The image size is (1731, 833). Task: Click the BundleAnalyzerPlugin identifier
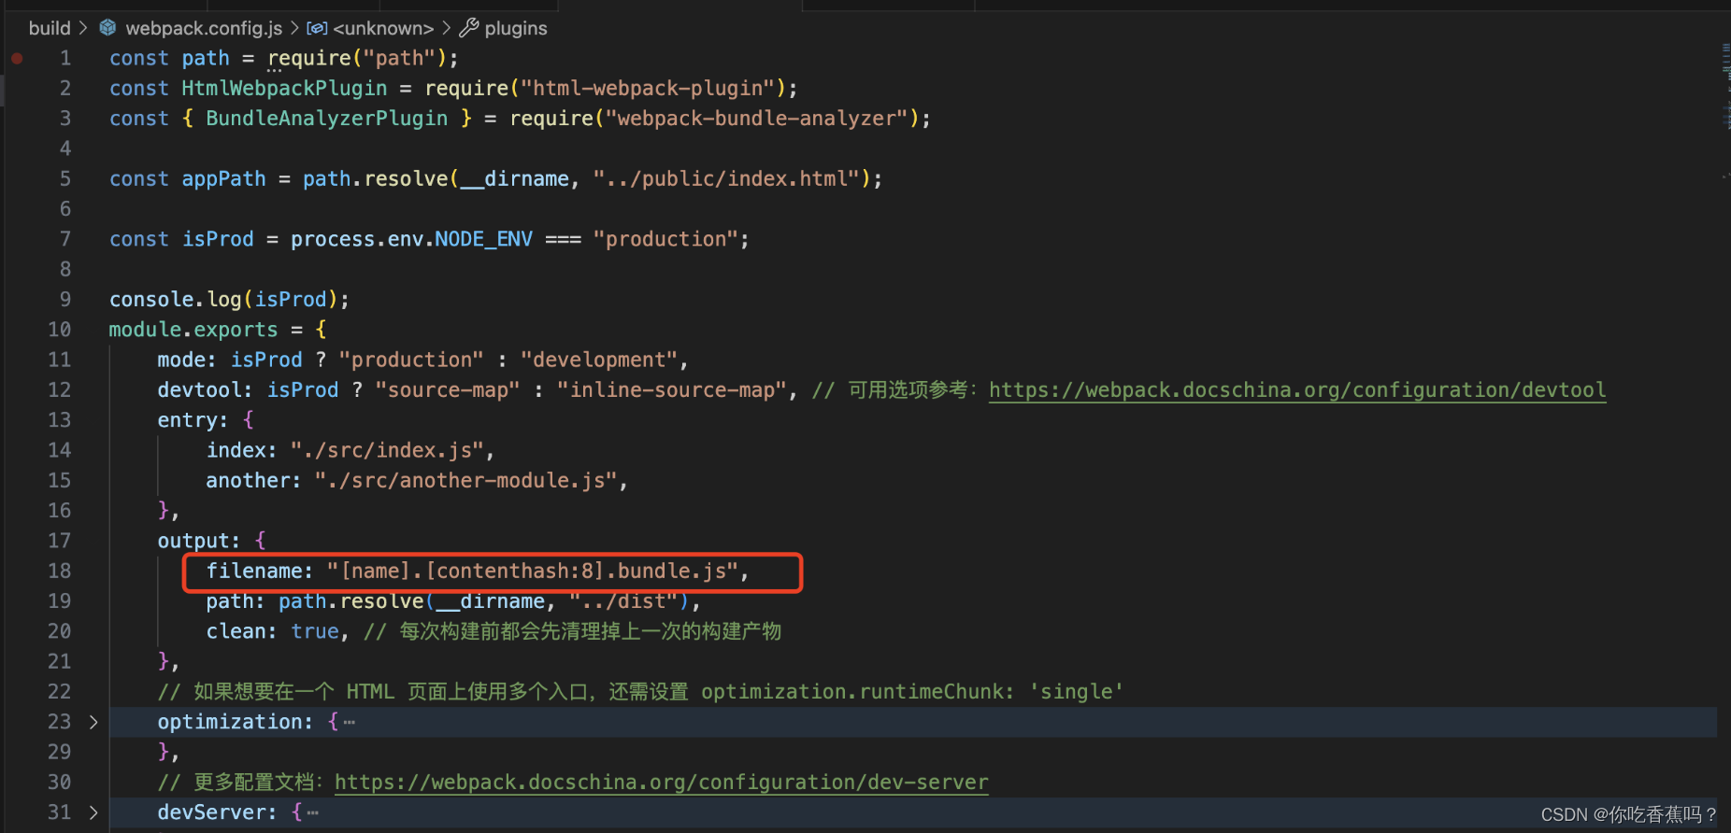coord(327,119)
